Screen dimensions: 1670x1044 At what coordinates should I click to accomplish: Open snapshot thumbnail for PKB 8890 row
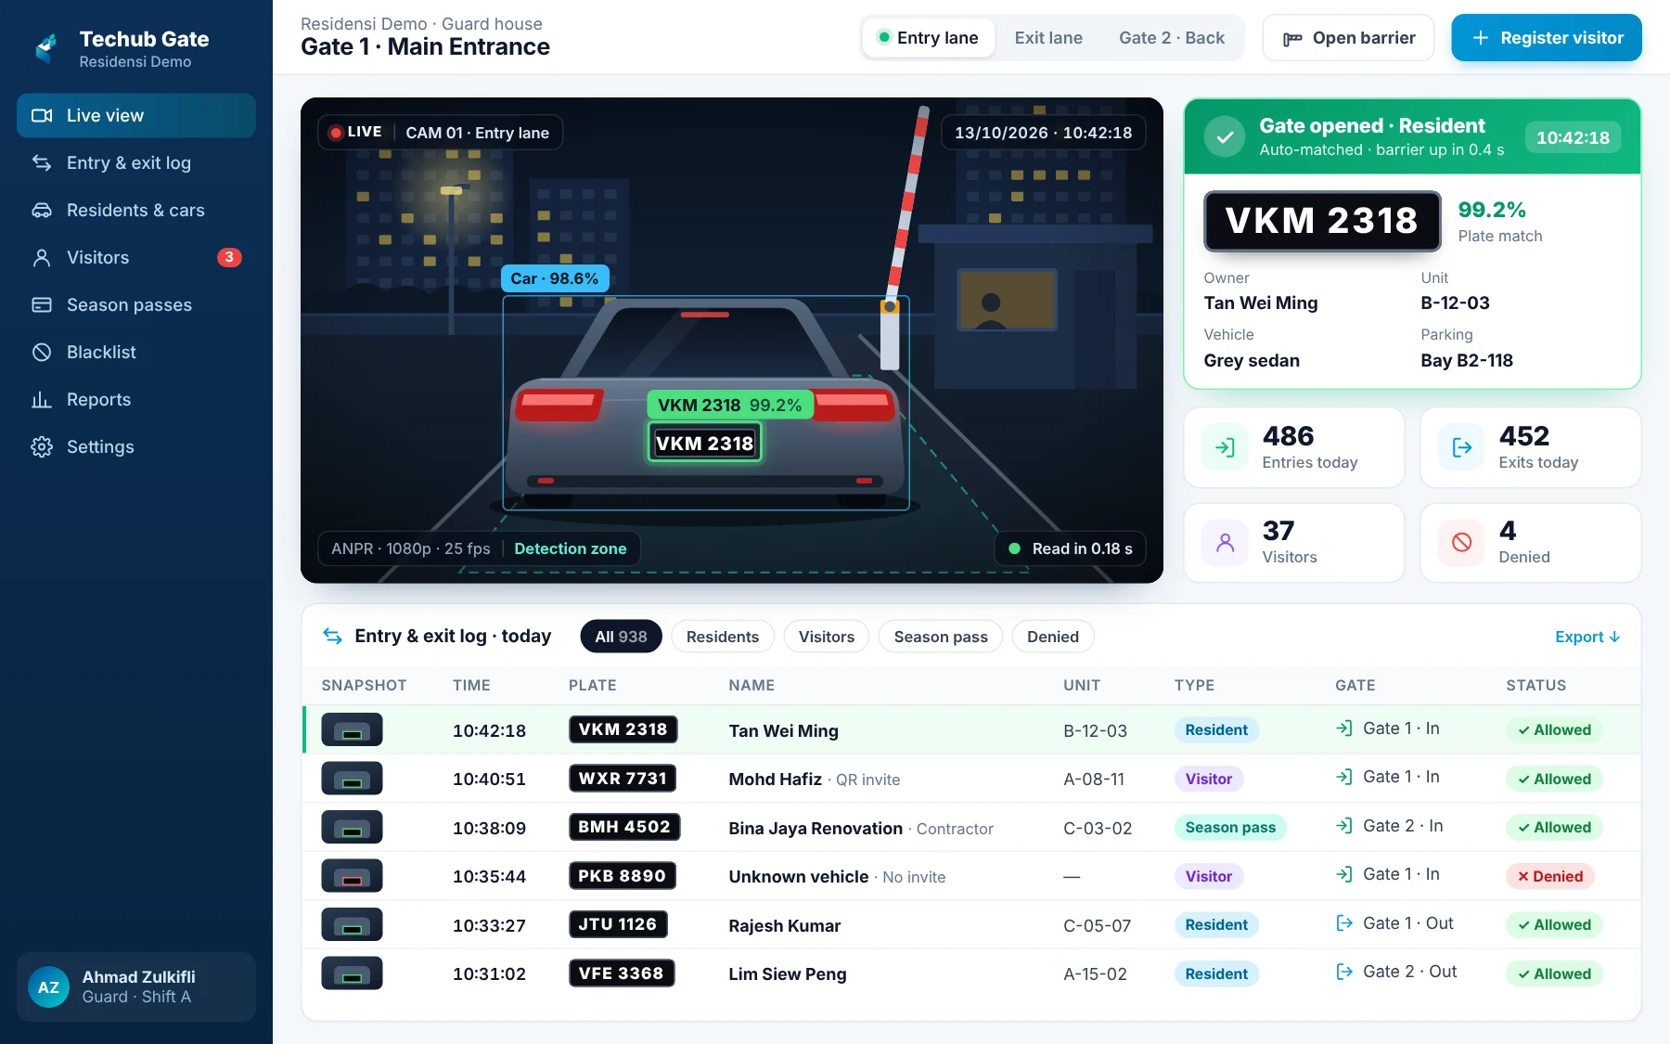[x=352, y=876]
